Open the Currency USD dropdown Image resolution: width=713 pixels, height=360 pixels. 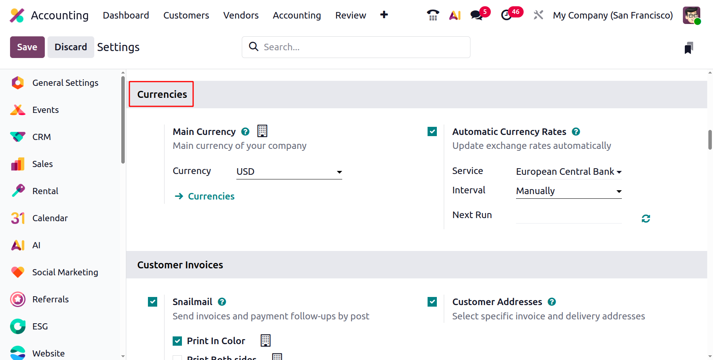pyautogui.click(x=289, y=172)
